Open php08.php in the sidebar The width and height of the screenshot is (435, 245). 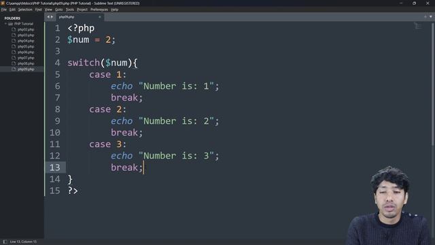coord(26,63)
